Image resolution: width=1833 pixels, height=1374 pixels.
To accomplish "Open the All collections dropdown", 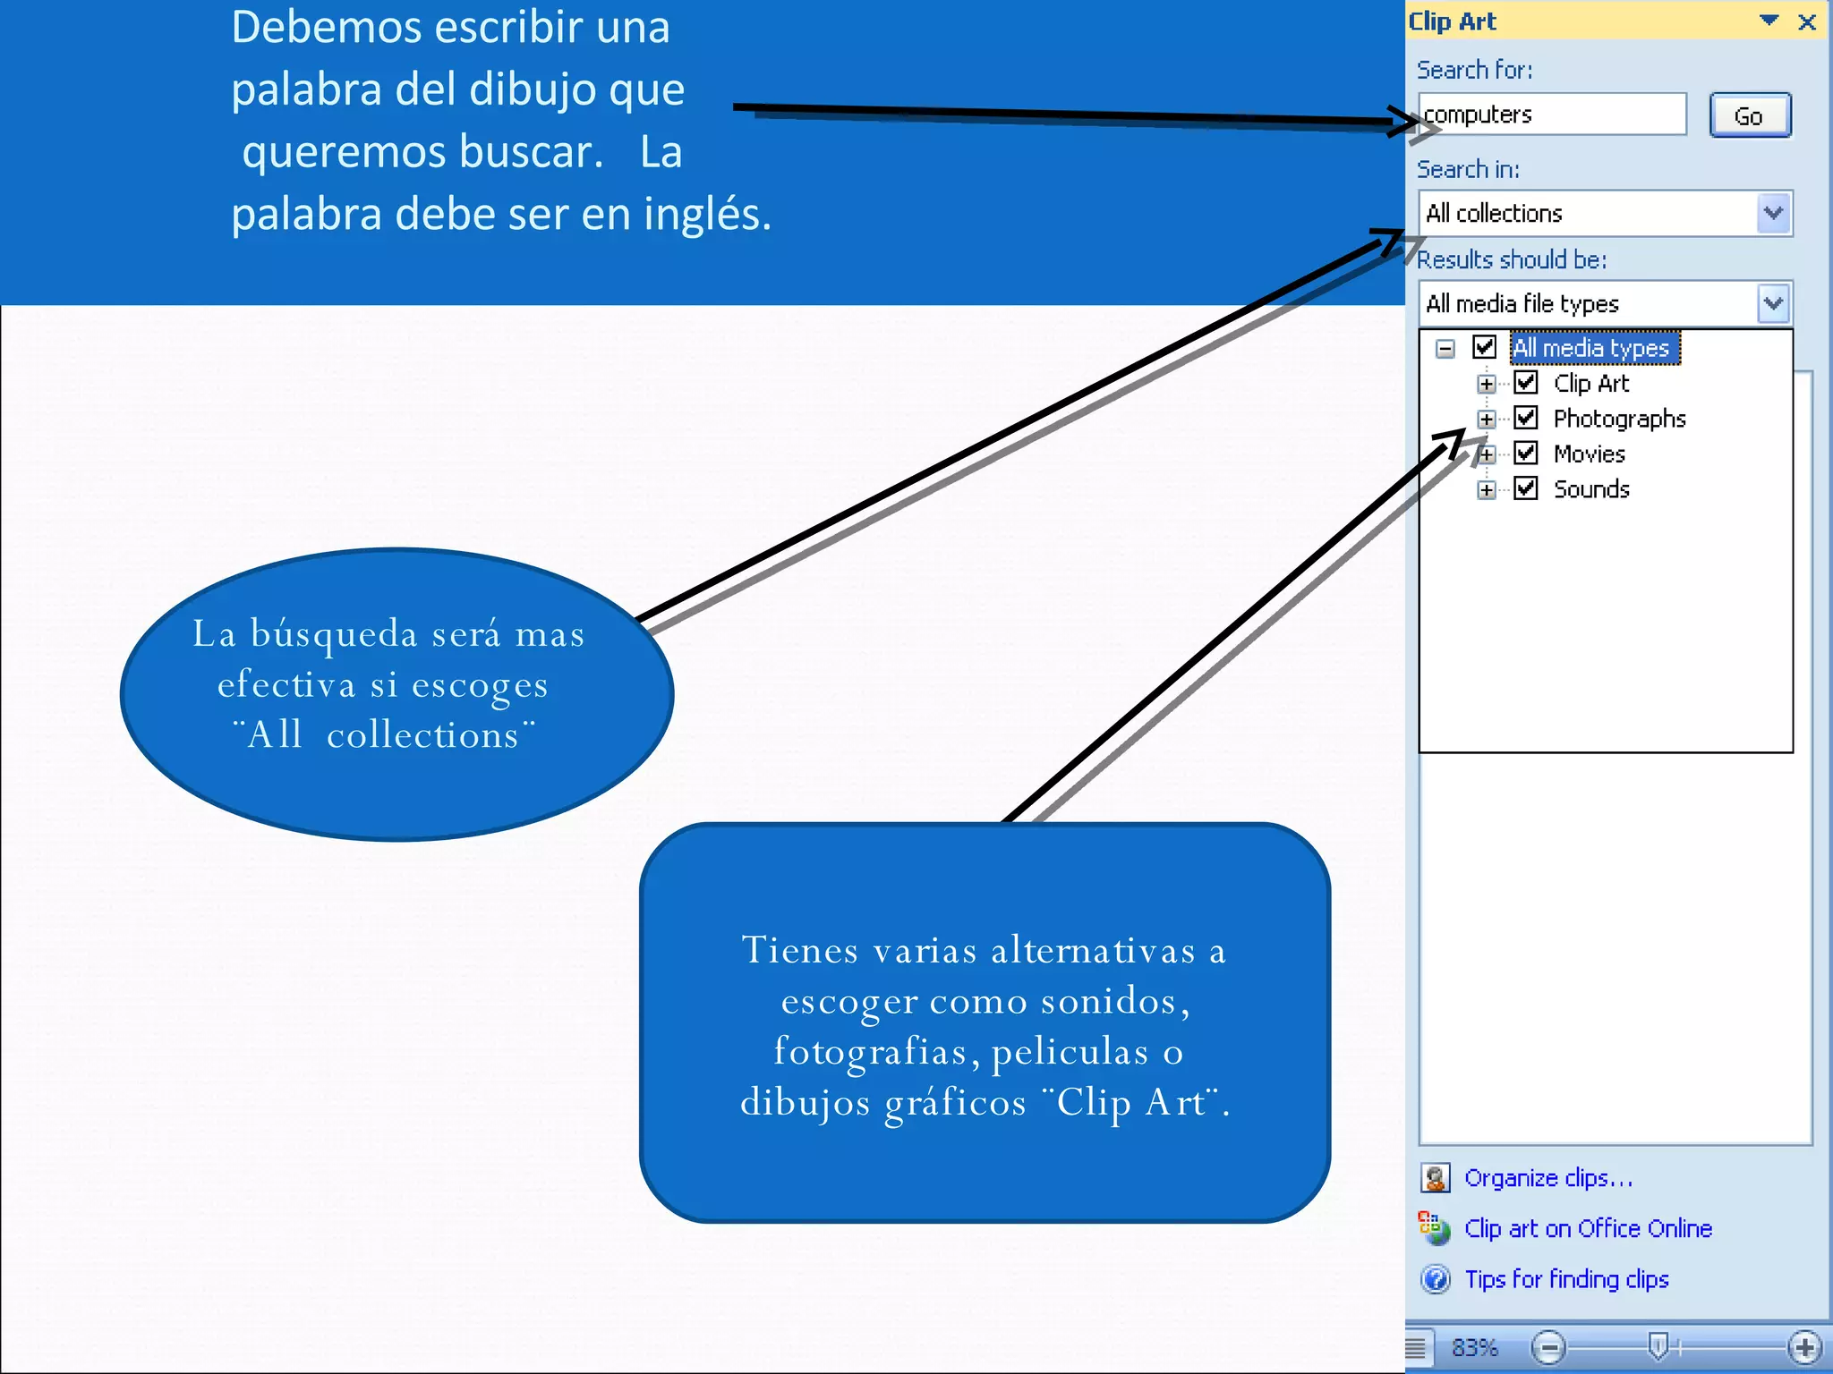I will point(1773,213).
